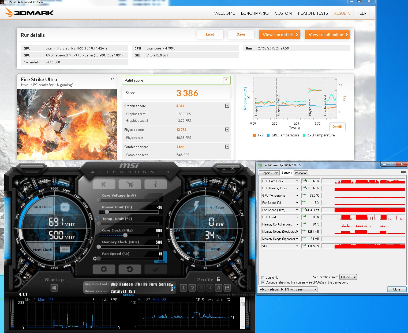Click the GPU selector arrow in Afterburner
Viewport: 408px width, 333px height.
tap(174, 288)
